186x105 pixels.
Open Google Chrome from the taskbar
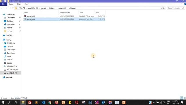point(50,102)
